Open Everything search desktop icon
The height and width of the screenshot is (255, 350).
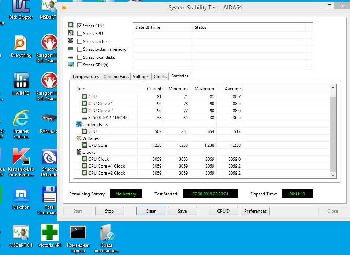click(21, 46)
